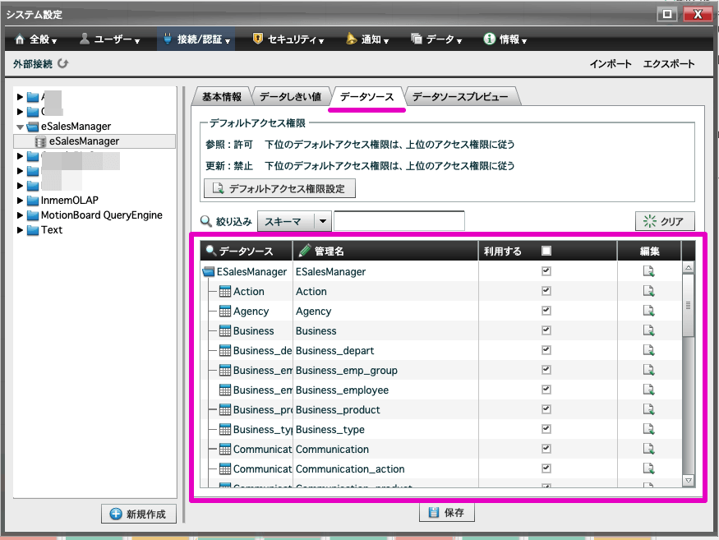The height and width of the screenshot is (540, 719).
Task: Uncheck 利用する for the ESalesManager row
Action: (x=546, y=270)
